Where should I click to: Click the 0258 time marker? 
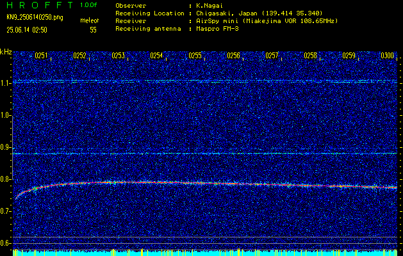coord(311,56)
